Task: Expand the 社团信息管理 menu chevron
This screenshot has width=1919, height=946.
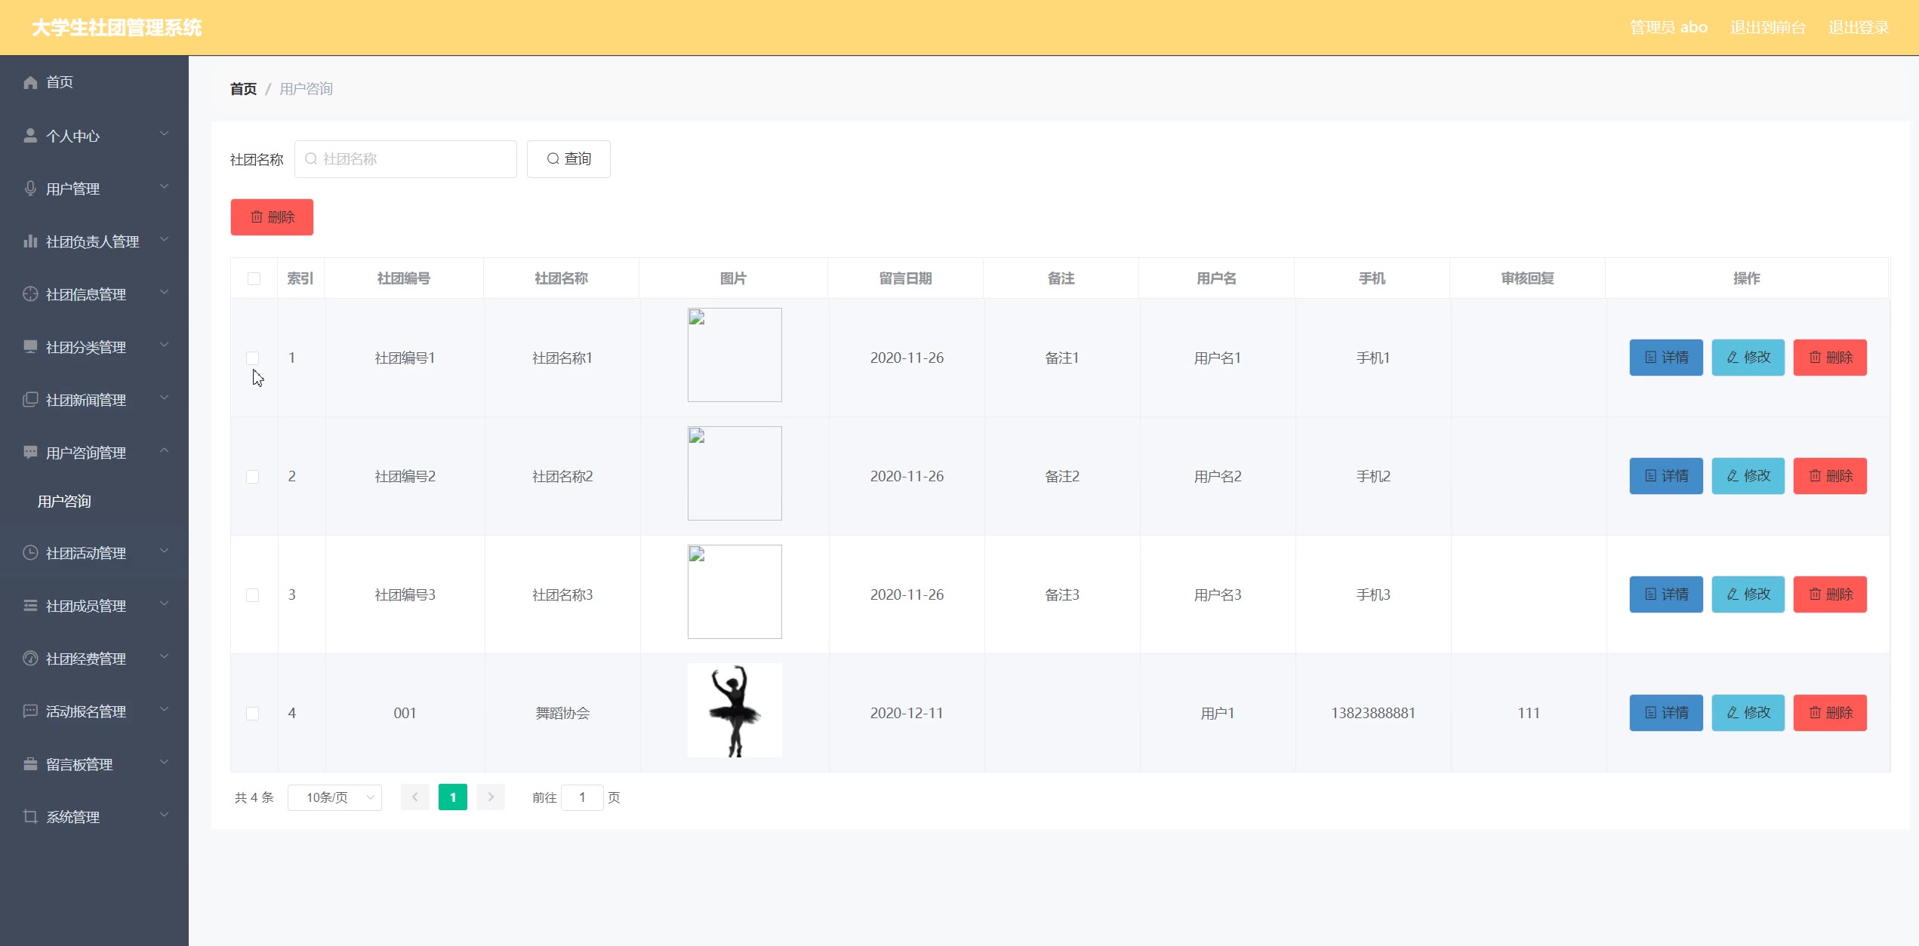Action: (164, 293)
